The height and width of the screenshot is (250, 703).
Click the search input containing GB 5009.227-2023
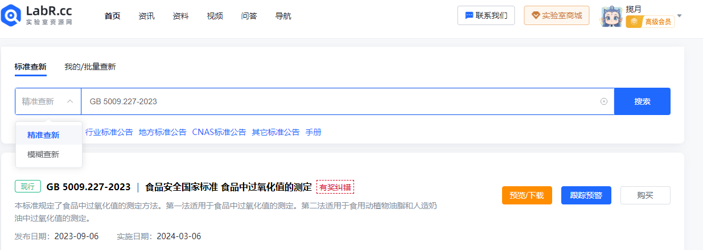coord(342,101)
